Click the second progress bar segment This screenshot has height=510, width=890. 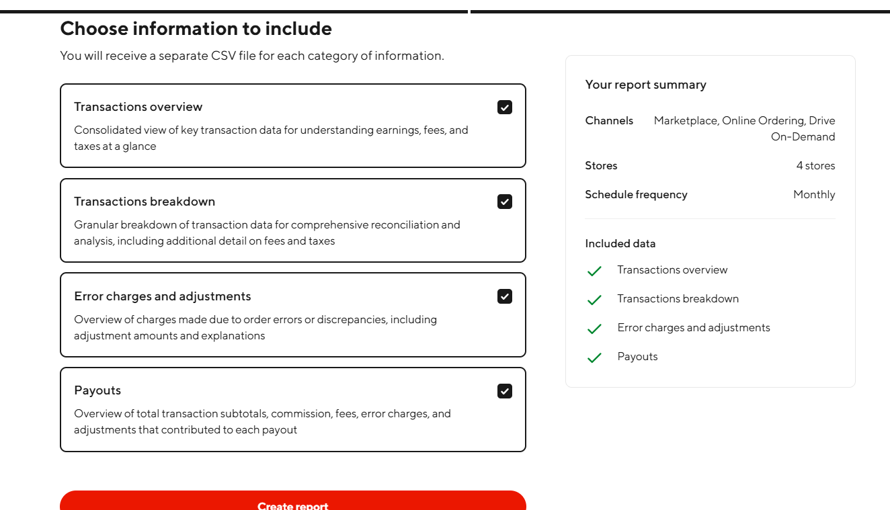click(x=680, y=11)
